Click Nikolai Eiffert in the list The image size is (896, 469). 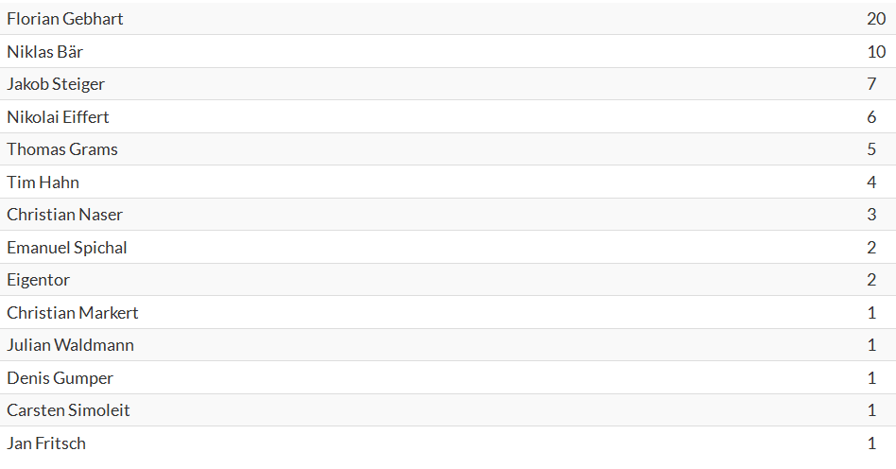point(58,117)
